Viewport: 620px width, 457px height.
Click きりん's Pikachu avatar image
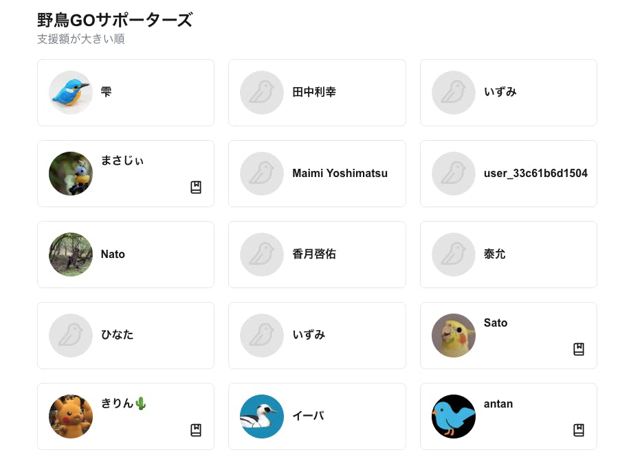[x=71, y=417]
